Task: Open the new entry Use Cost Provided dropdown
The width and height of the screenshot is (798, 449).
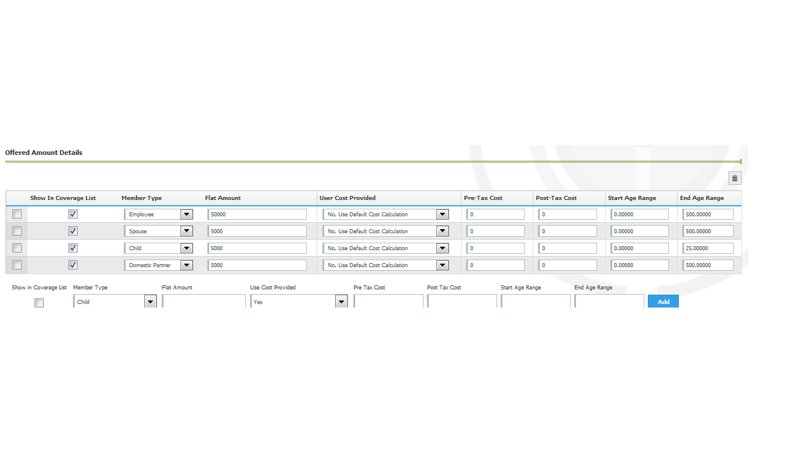Action: (341, 302)
